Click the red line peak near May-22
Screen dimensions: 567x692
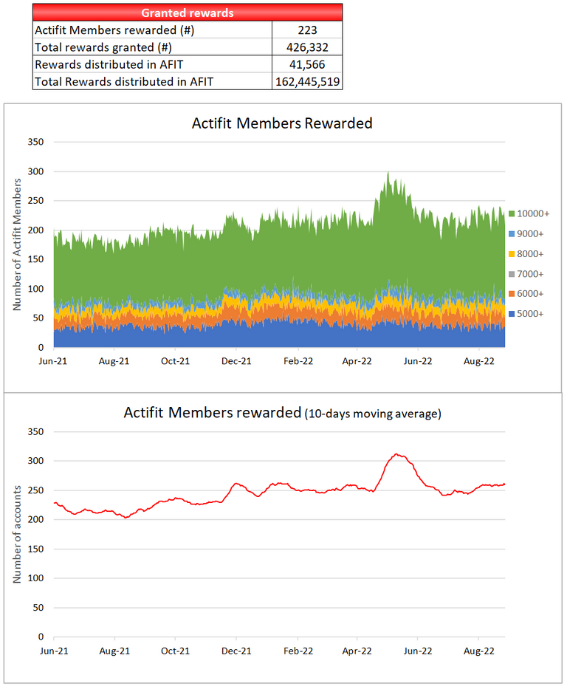397,454
